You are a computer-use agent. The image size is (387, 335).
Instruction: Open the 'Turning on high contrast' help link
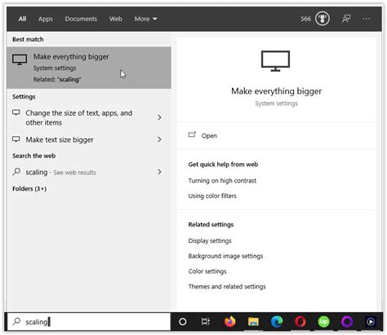(x=222, y=181)
